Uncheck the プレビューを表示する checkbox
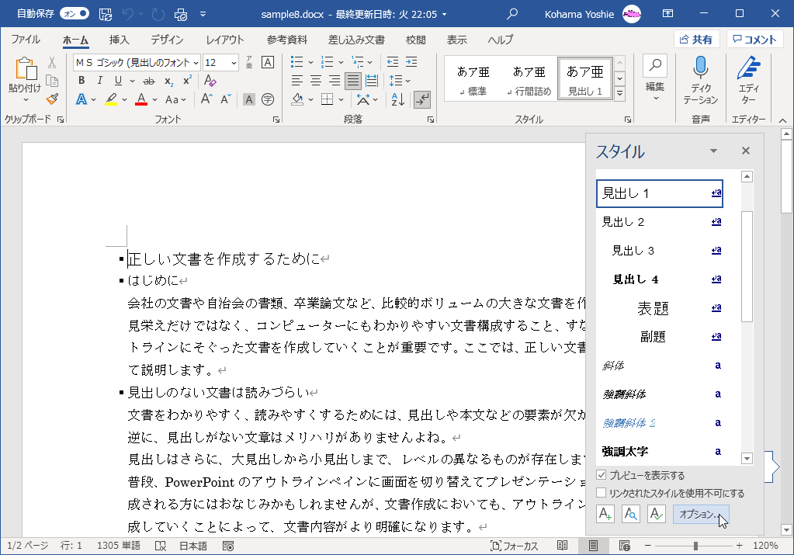This screenshot has height=555, width=794. point(602,475)
